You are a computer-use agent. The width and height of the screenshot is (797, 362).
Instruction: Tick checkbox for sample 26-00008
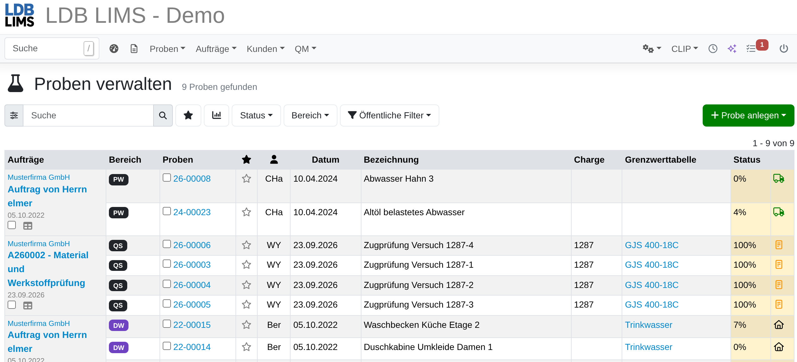pos(167,178)
